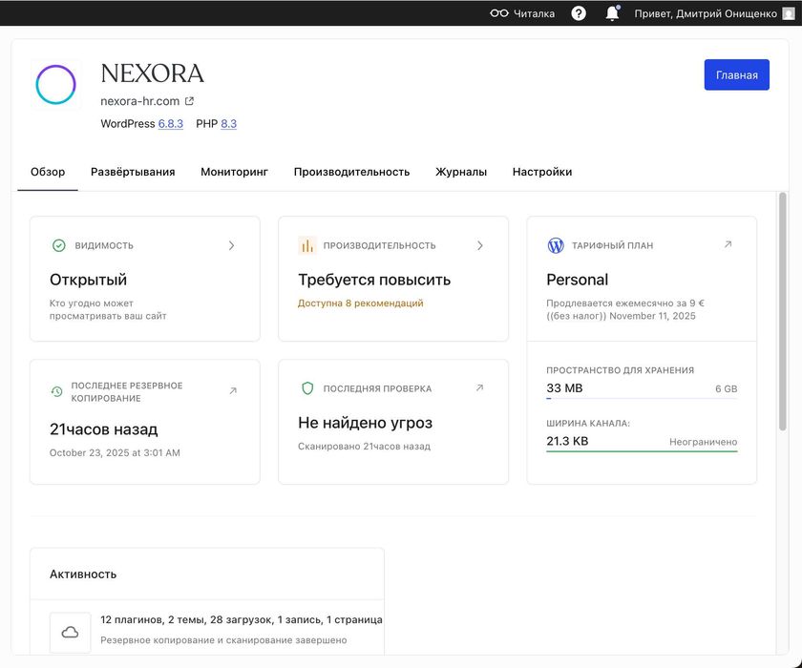
Task: Click the shield icon in last scan card
Action: tap(306, 388)
